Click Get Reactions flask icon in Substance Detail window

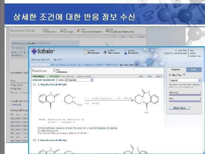(61, 30)
